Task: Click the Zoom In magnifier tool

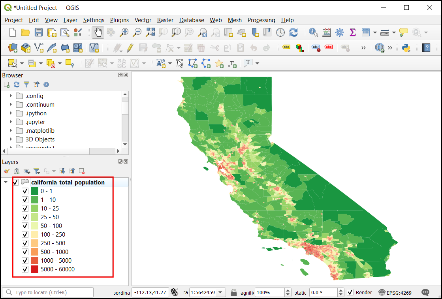Action: pos(124,32)
